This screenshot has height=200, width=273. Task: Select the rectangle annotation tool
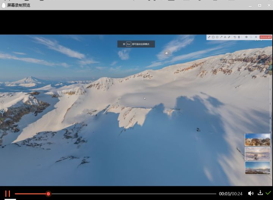coord(213,37)
